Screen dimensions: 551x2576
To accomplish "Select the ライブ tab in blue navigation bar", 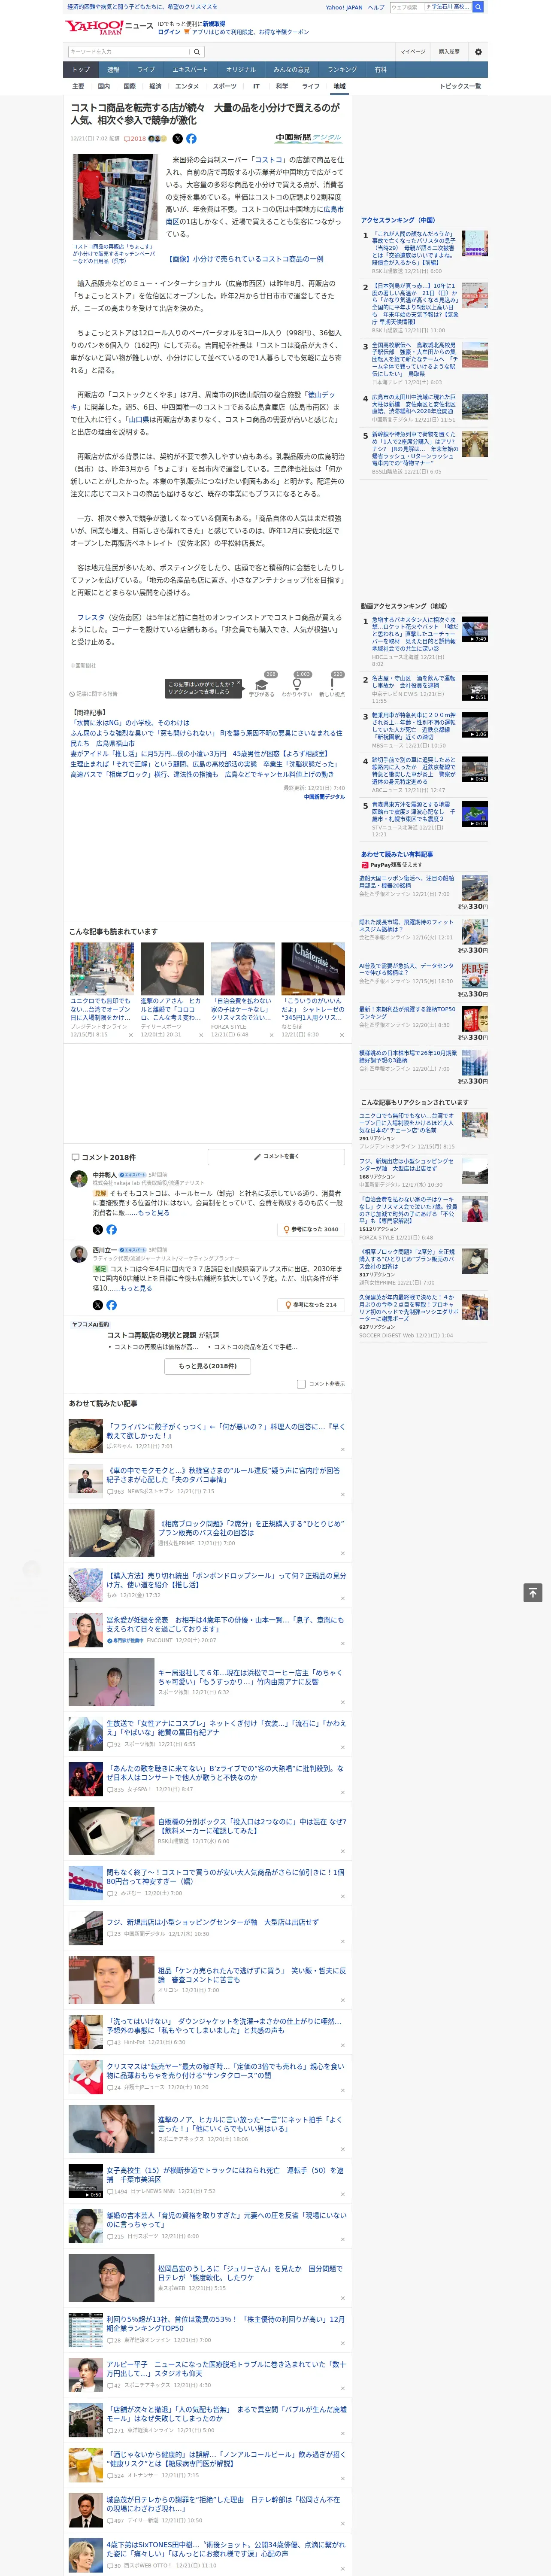I will [x=146, y=70].
